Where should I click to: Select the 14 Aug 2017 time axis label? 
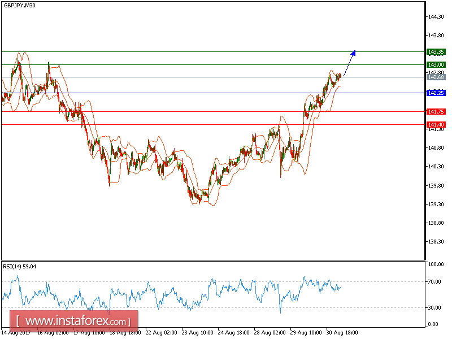17,333
